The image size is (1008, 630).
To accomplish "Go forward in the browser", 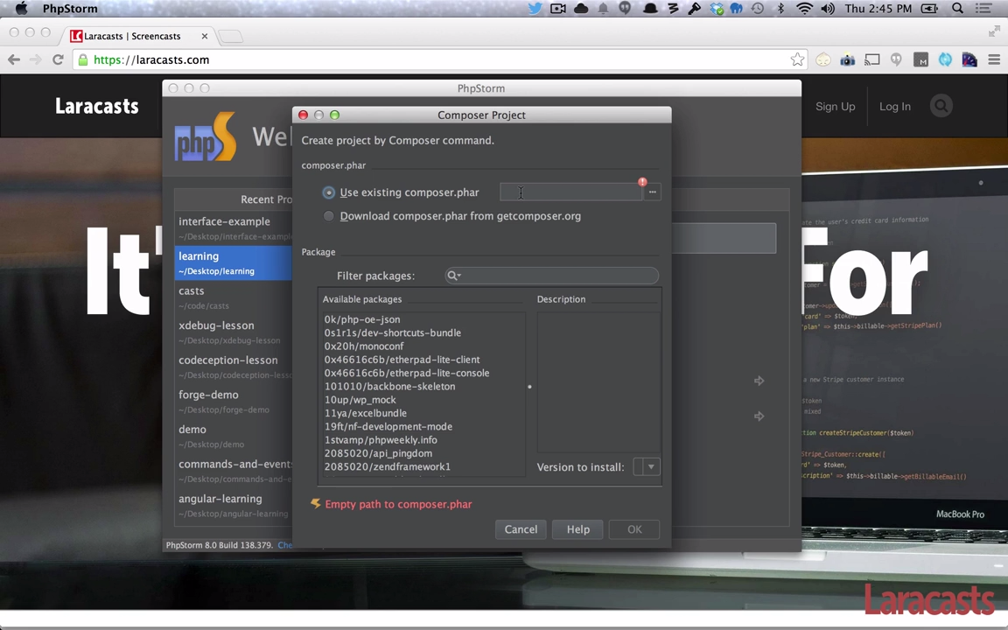I will point(35,59).
